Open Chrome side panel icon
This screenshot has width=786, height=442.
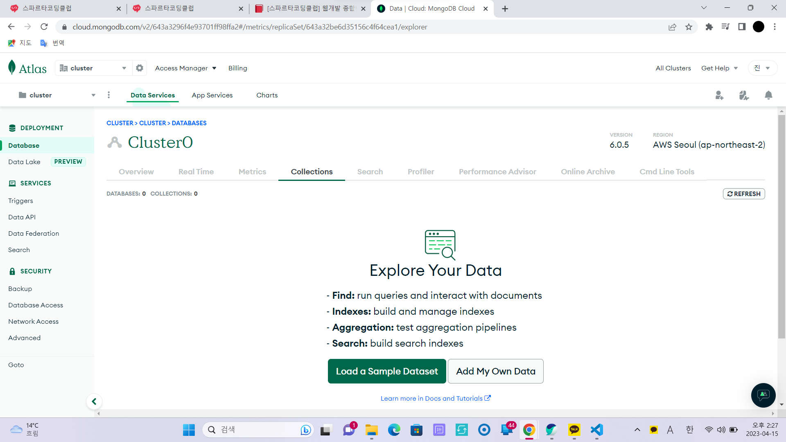(x=742, y=27)
